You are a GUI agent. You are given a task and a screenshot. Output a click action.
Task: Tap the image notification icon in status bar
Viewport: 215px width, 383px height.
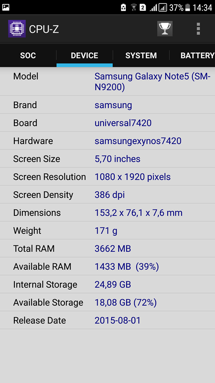pyautogui.click(x=6, y=8)
